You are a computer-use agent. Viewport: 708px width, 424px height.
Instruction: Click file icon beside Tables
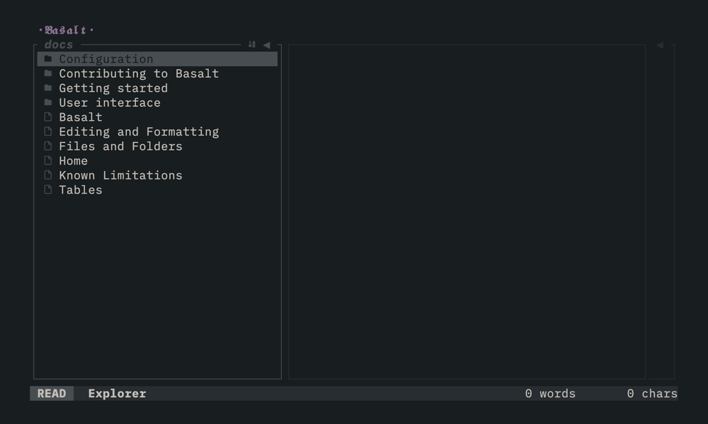48,189
